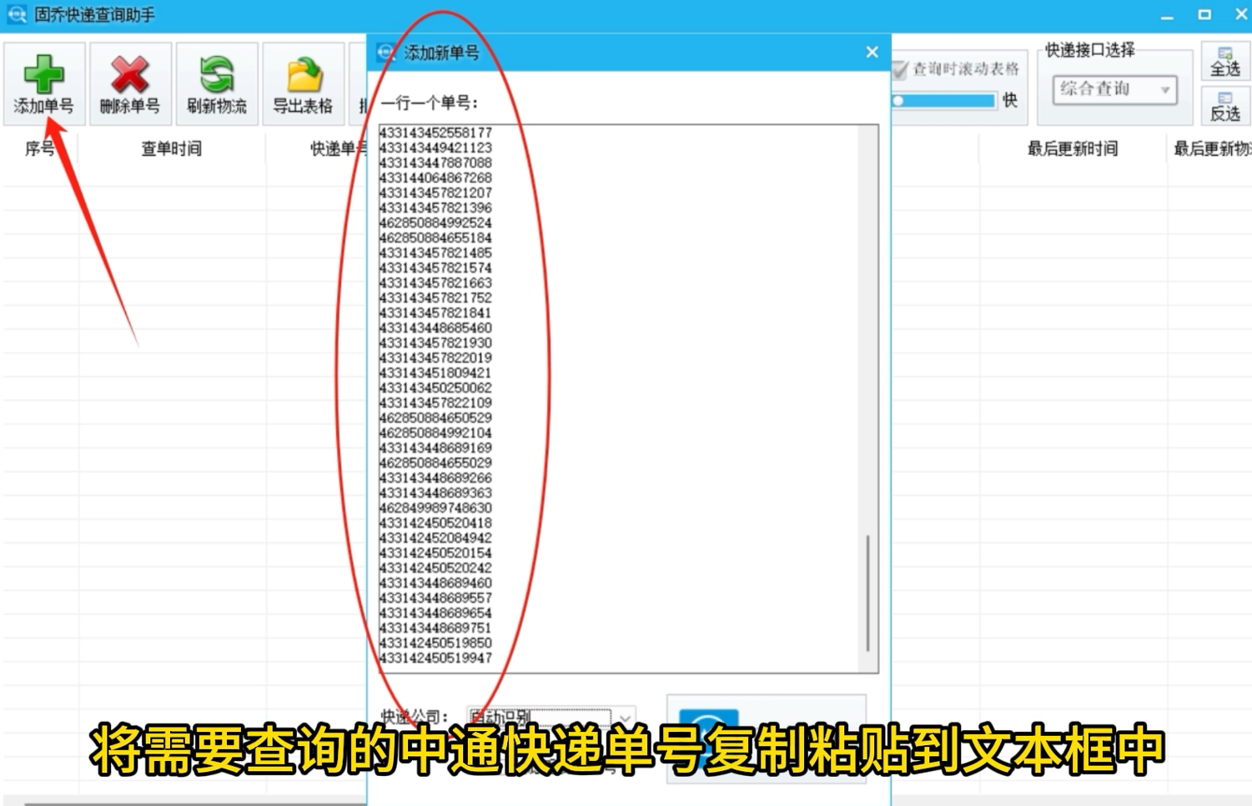
Task: Click tracking number 433143448685460
Action: click(435, 328)
